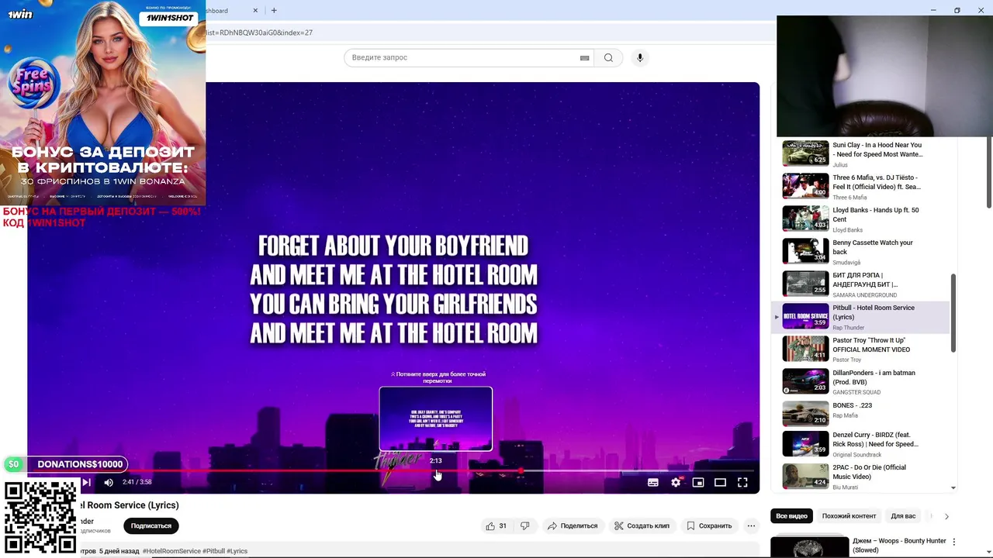Enable miniplayer mode
Image resolution: width=993 pixels, height=558 pixels.
tap(698, 482)
